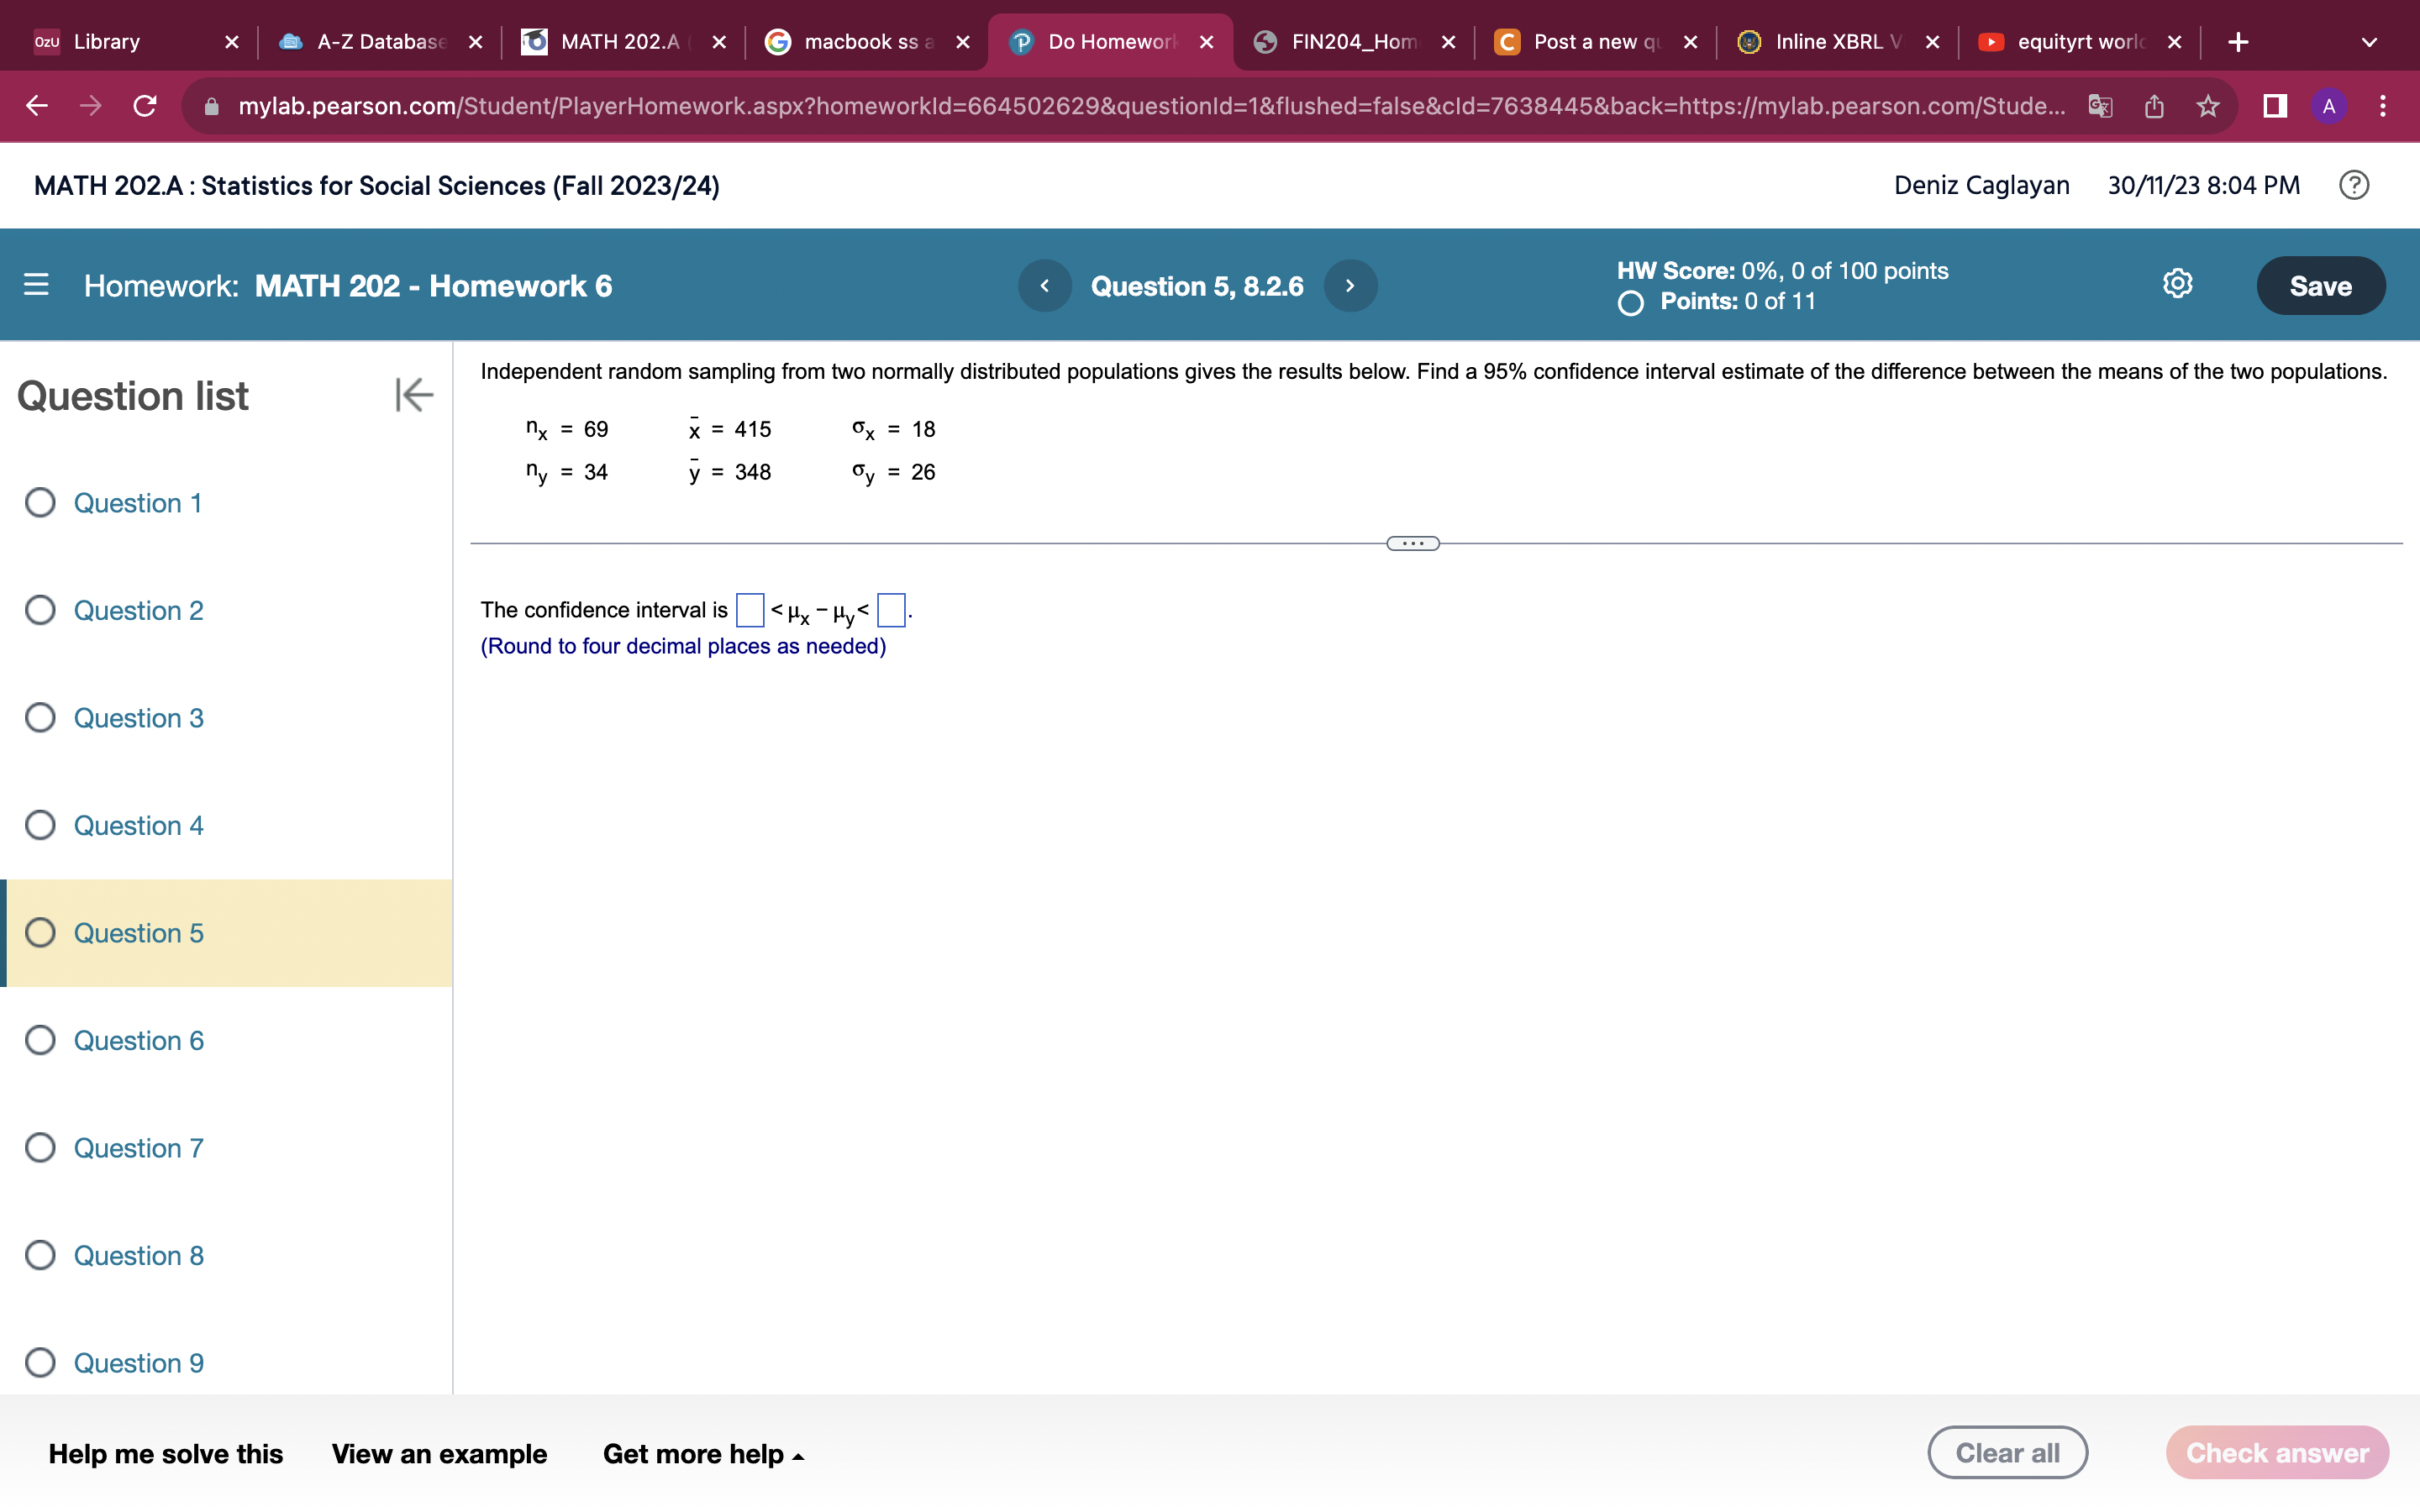Click Help me solve this
This screenshot has width=2420, height=1512.
tap(166, 1454)
